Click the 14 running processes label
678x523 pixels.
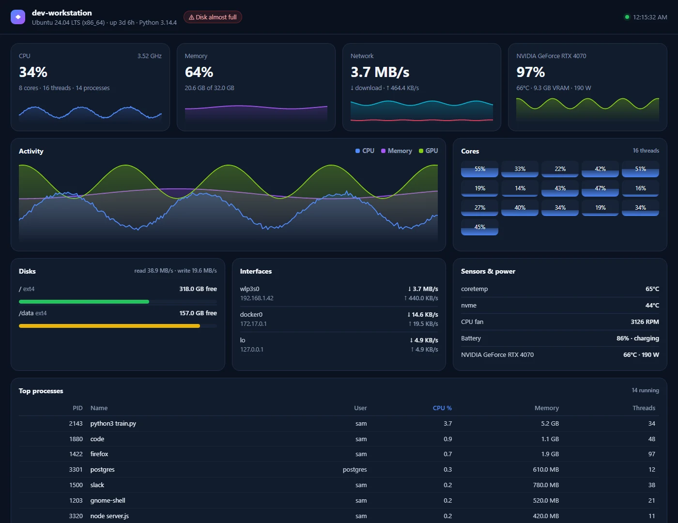645,390
